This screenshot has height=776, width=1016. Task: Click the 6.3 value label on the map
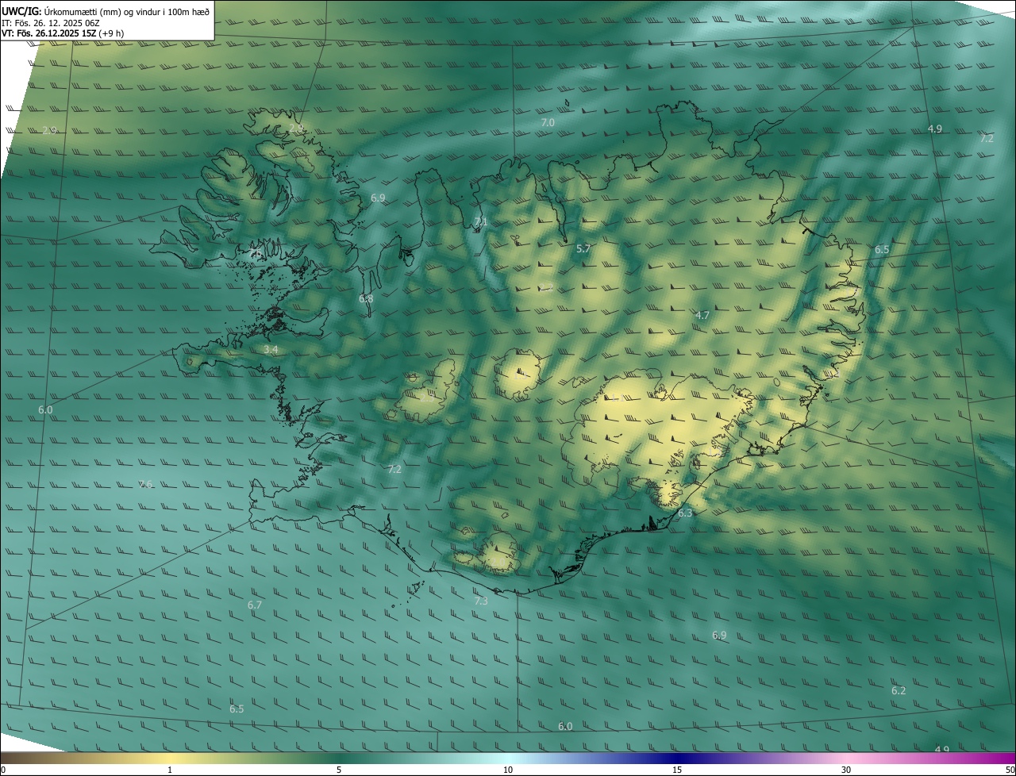coord(685,513)
